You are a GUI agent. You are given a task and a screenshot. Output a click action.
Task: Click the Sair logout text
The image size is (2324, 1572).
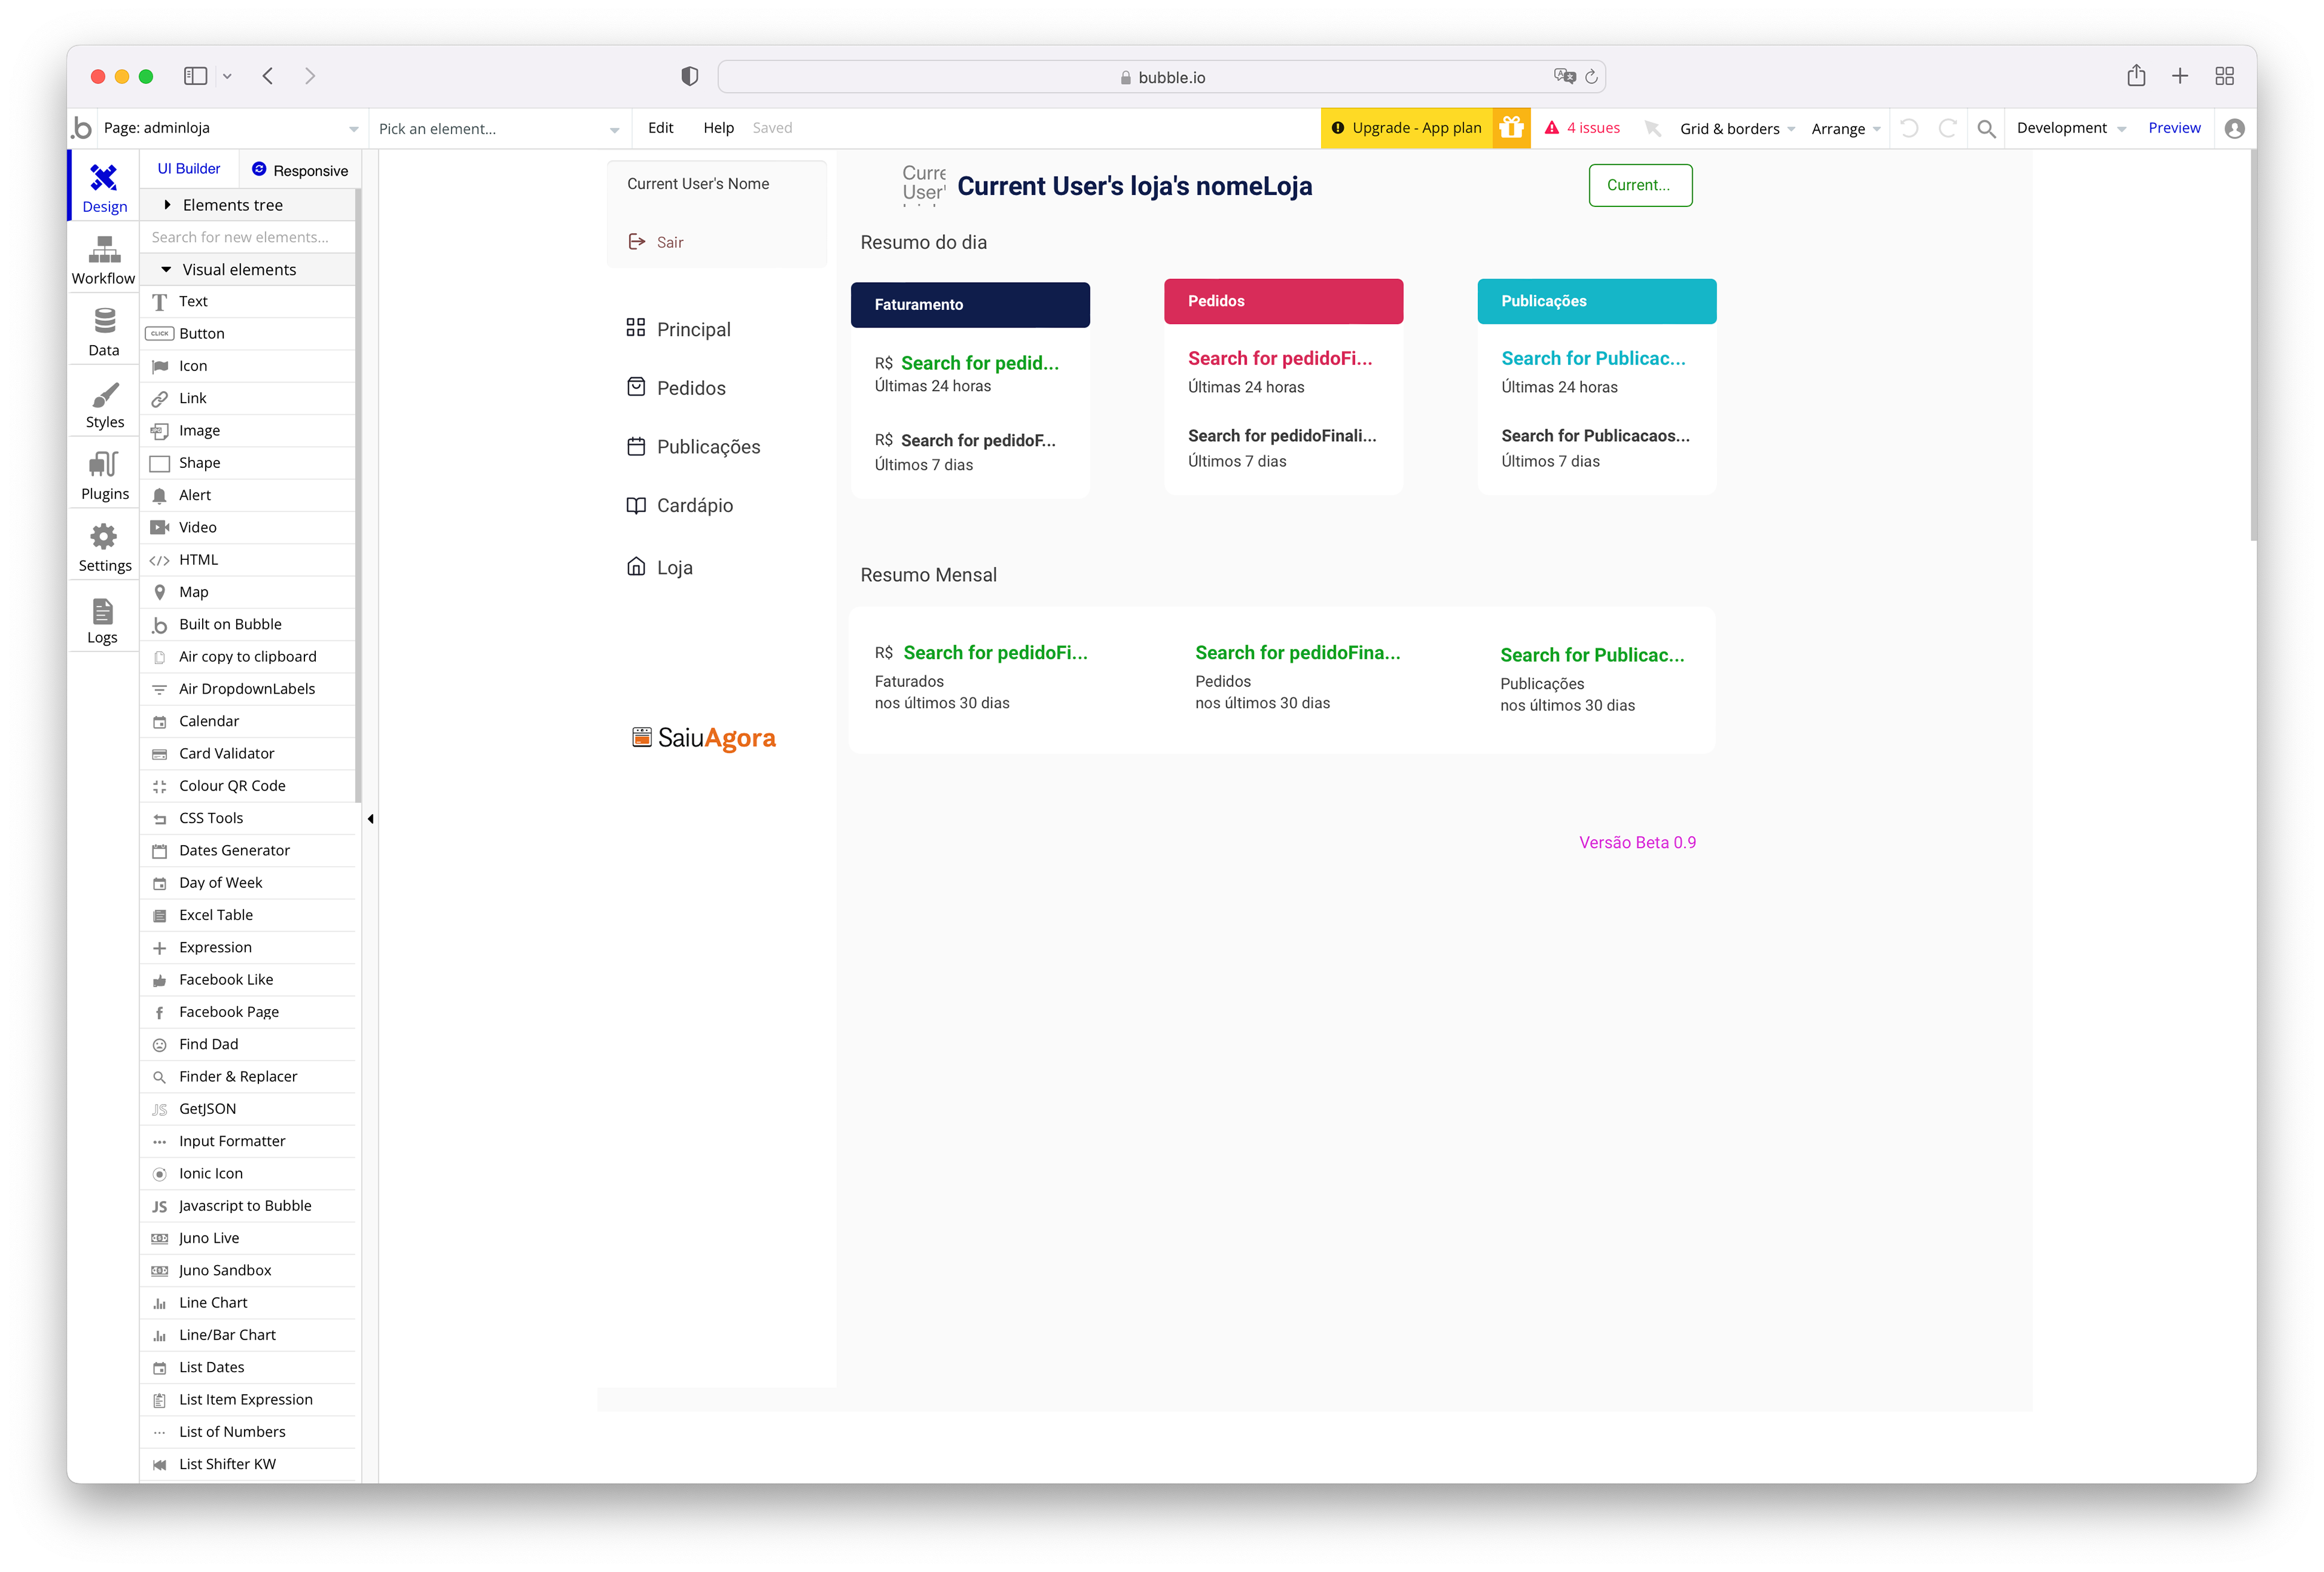tap(670, 242)
